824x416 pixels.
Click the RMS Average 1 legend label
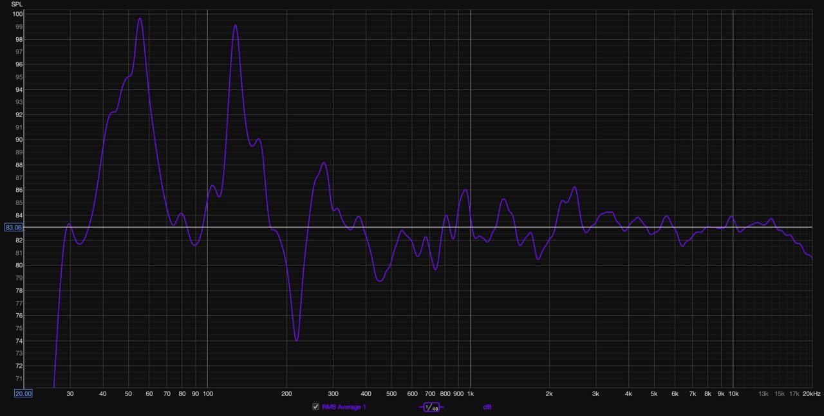pyautogui.click(x=344, y=407)
